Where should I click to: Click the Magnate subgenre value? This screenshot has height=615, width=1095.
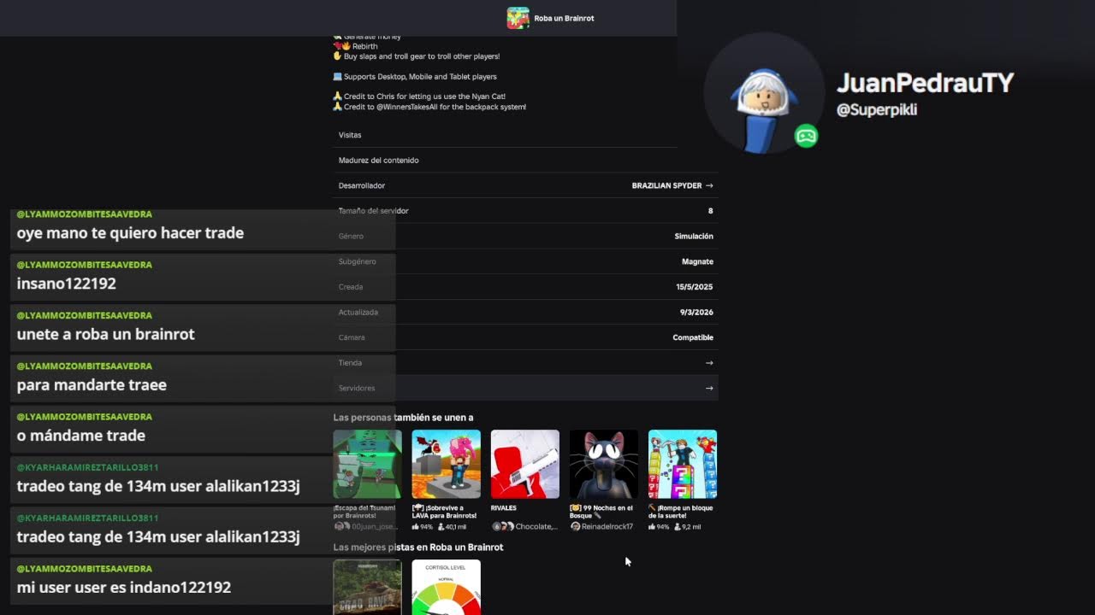point(697,261)
